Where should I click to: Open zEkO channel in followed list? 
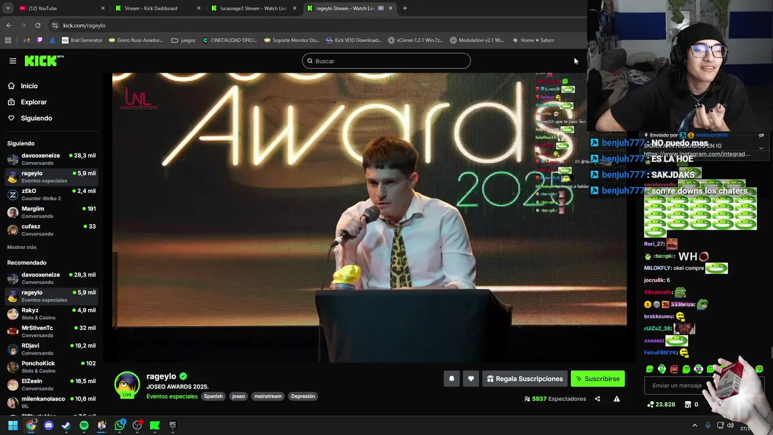coord(51,195)
